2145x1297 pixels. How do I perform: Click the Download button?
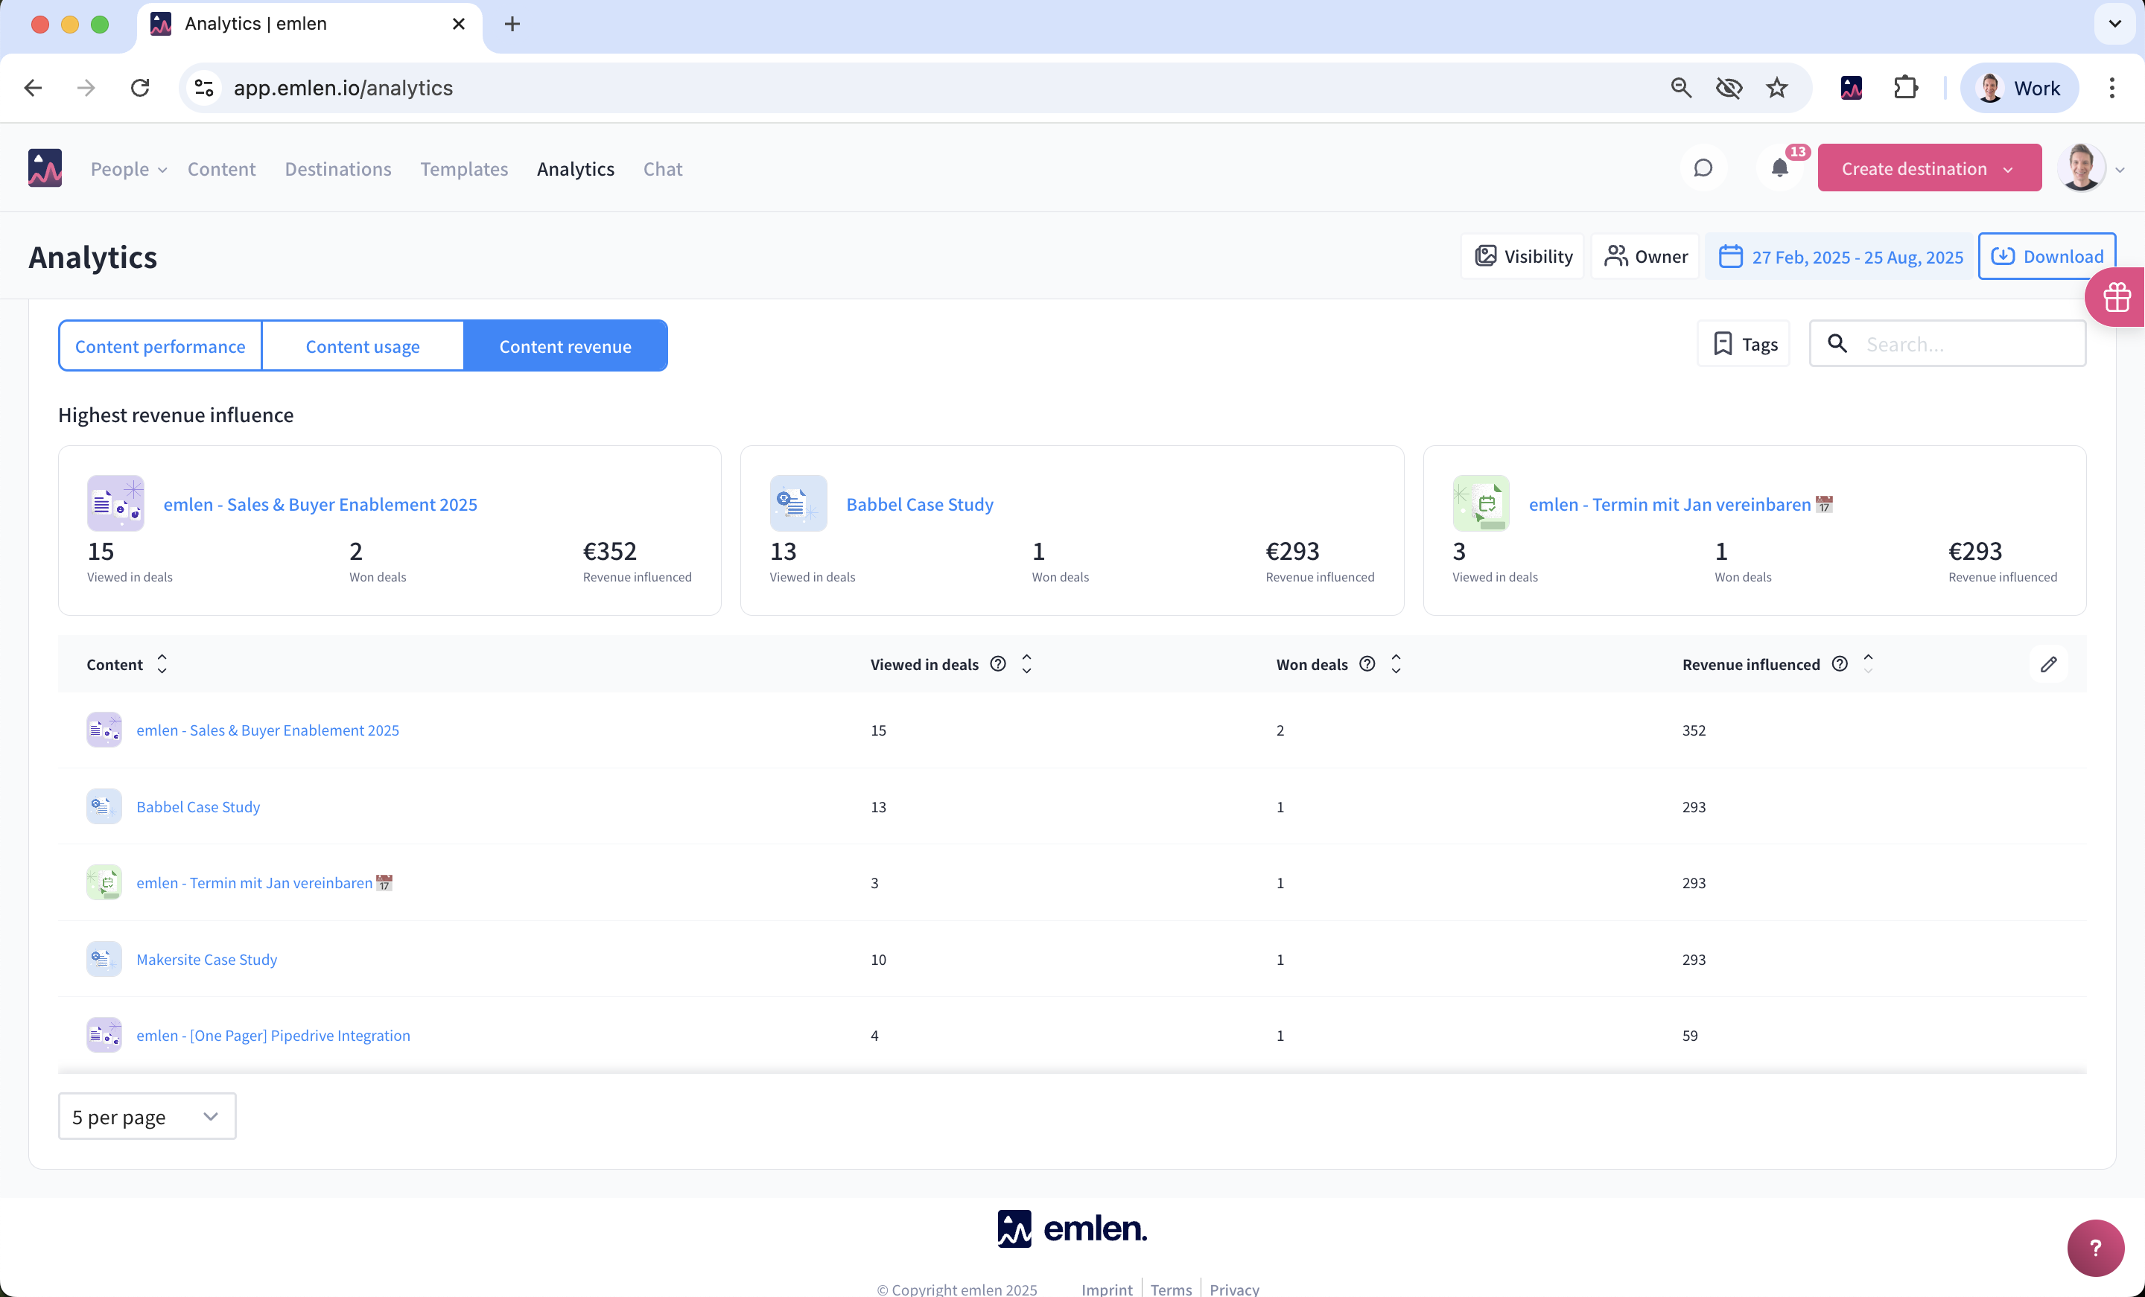(x=2047, y=256)
